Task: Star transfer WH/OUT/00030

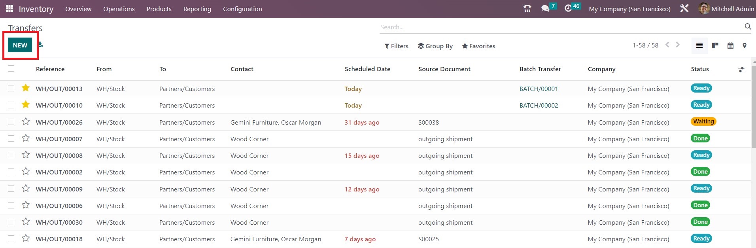Action: [x=26, y=221]
